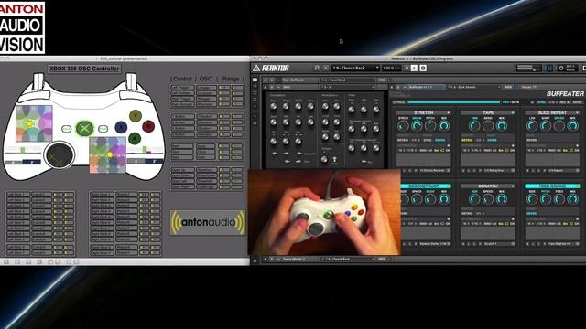Open the STRETCH module header arrow

pyautogui.click(x=448, y=112)
